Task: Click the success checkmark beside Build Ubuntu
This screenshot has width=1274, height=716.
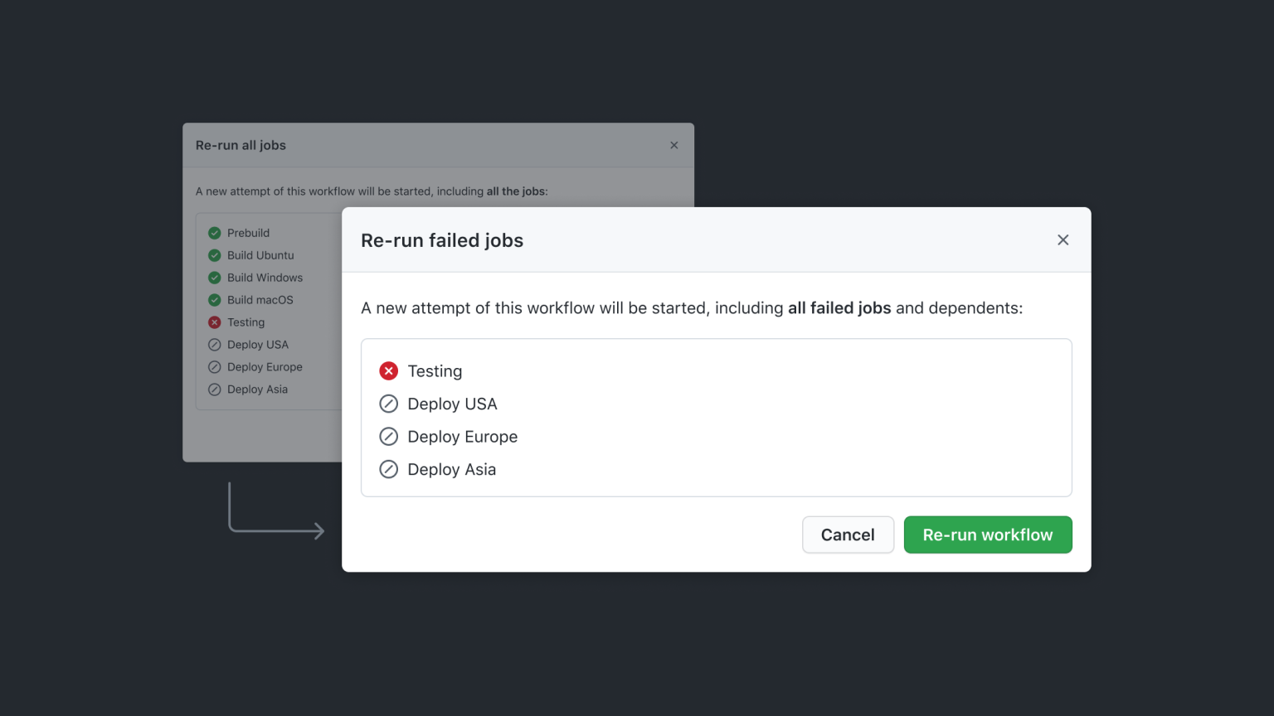Action: [x=214, y=255]
